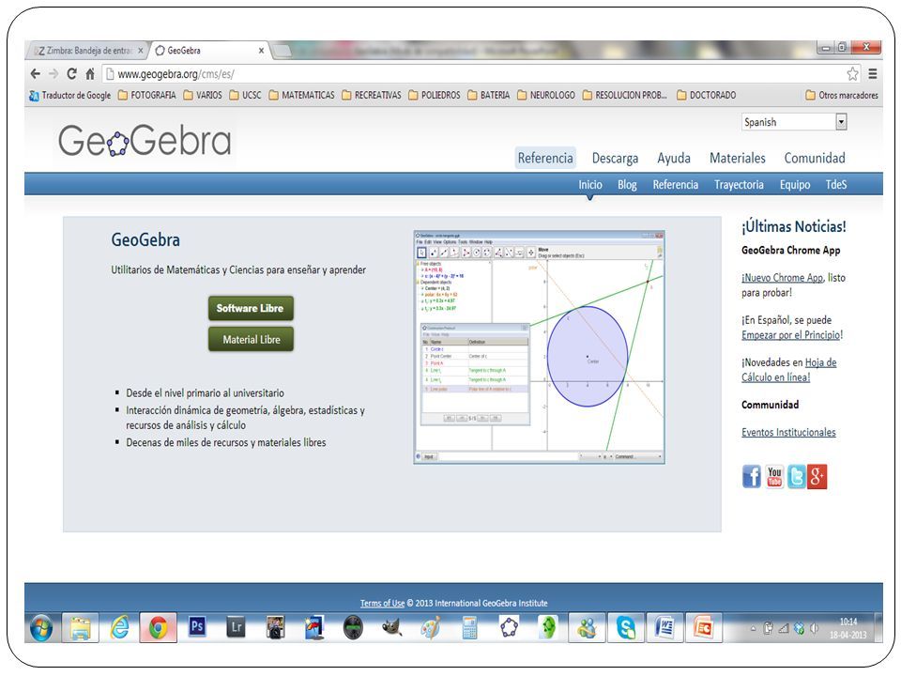Open Calculator from the taskbar

[469, 626]
